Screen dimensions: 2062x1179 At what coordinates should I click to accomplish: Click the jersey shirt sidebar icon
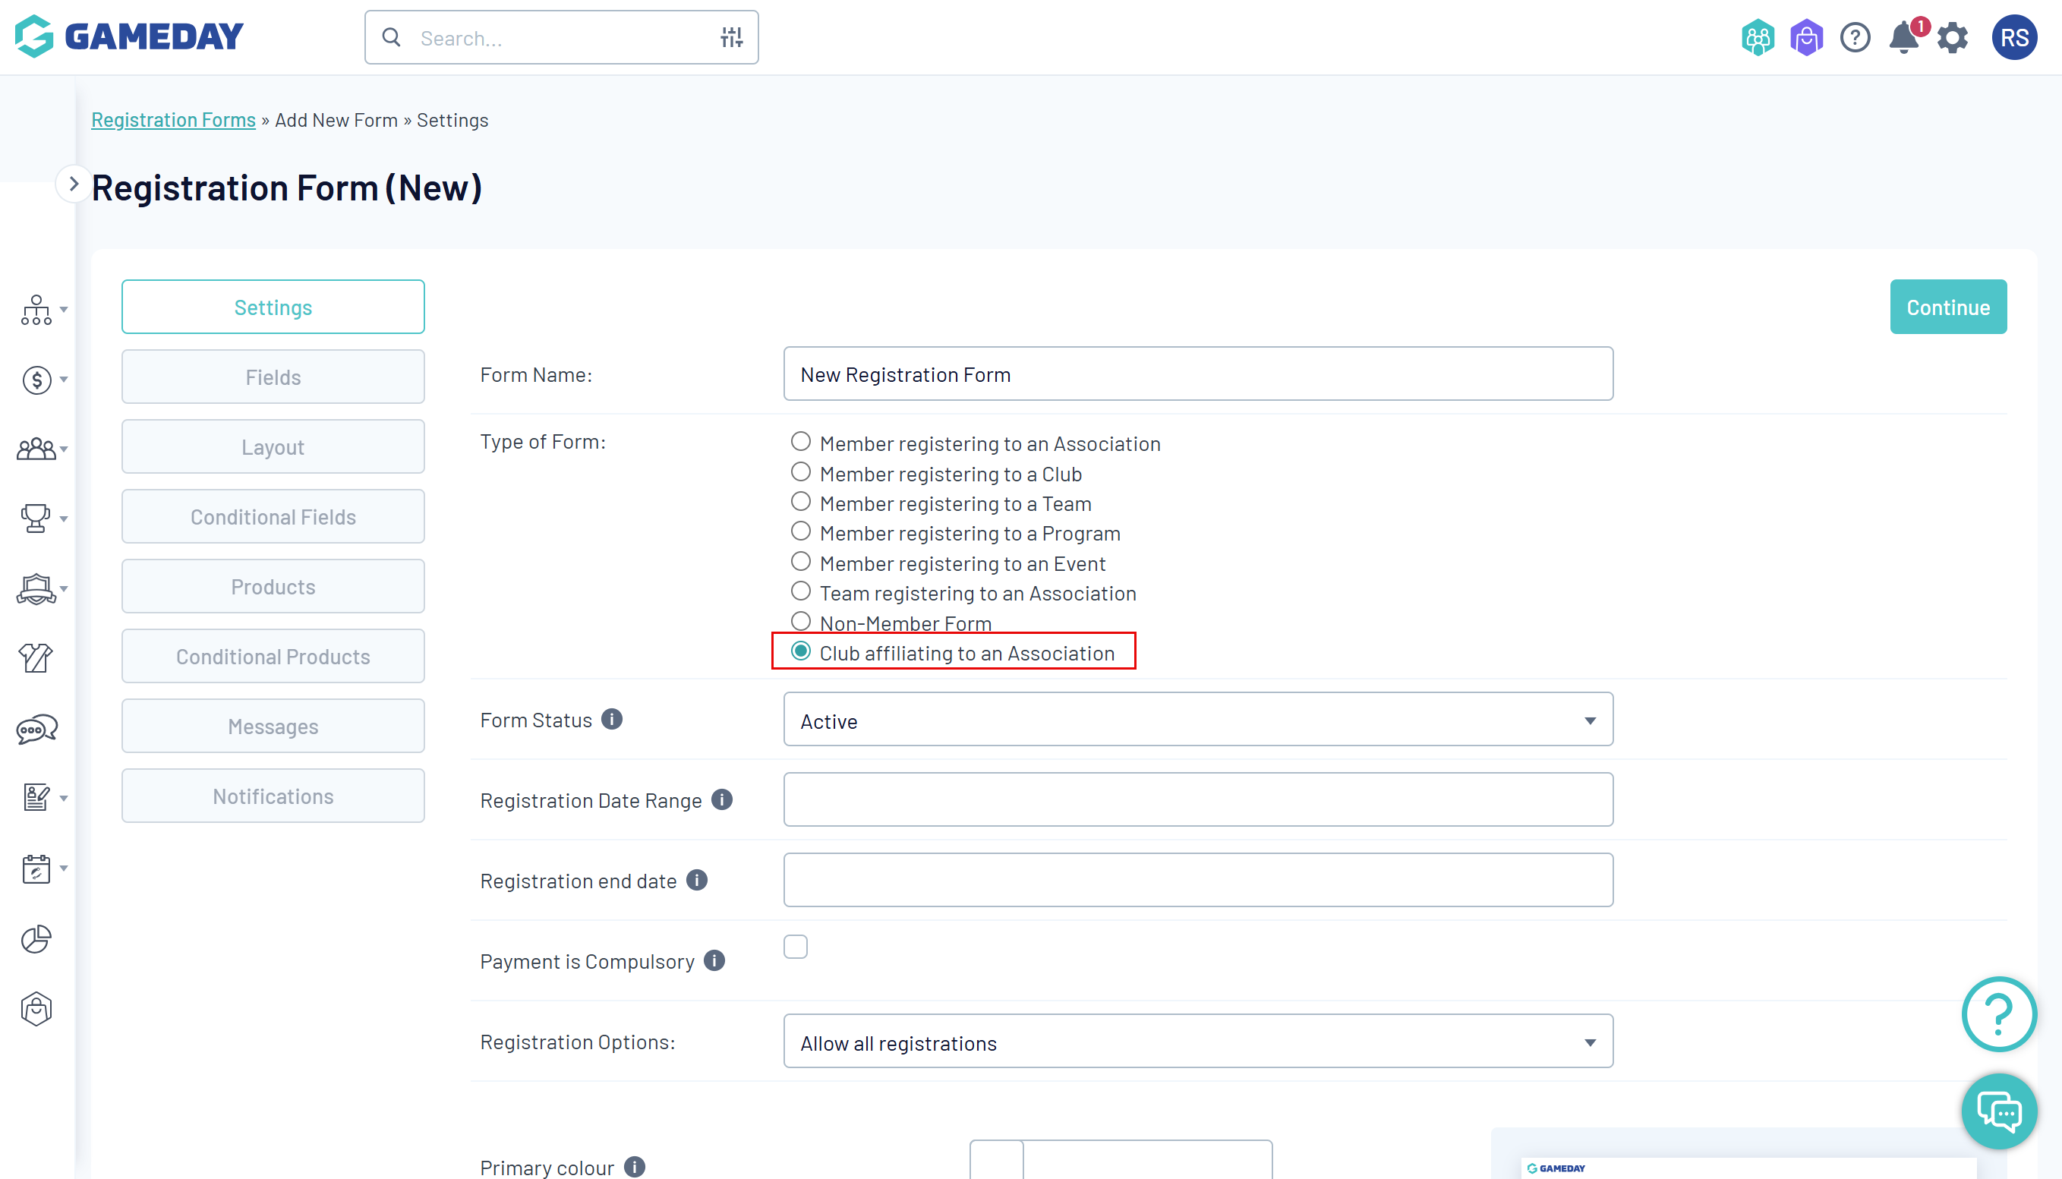click(36, 657)
